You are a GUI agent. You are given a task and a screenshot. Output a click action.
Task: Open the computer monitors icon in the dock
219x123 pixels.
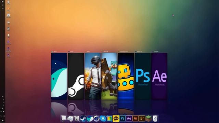[x=70, y=119]
